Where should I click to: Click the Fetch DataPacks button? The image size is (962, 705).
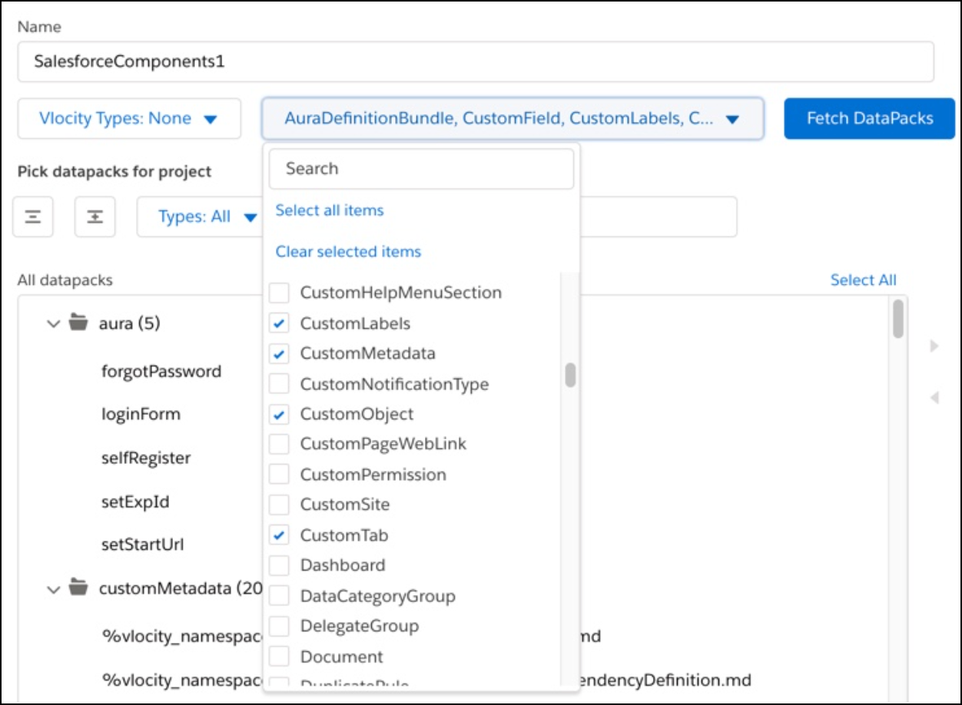869,118
